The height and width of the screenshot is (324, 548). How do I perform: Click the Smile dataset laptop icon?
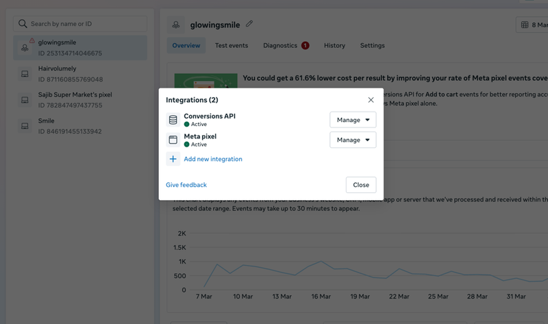pyautogui.click(x=25, y=126)
